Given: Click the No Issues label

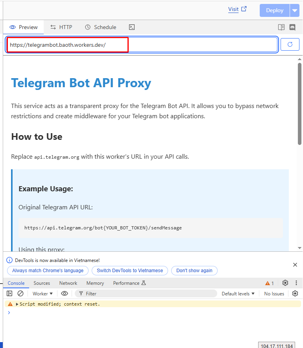Looking at the screenshot, I should tap(274, 294).
